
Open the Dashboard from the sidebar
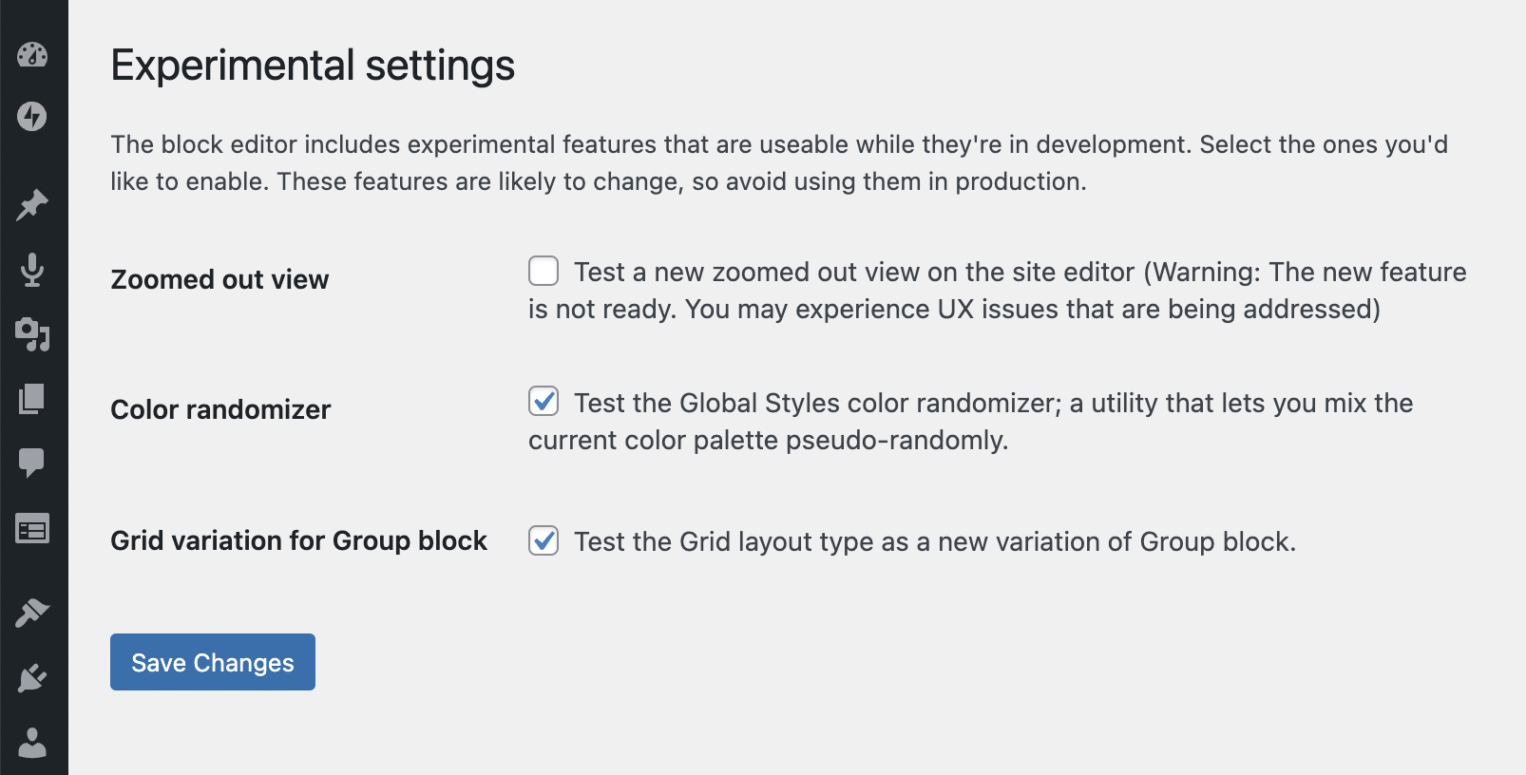(32, 55)
